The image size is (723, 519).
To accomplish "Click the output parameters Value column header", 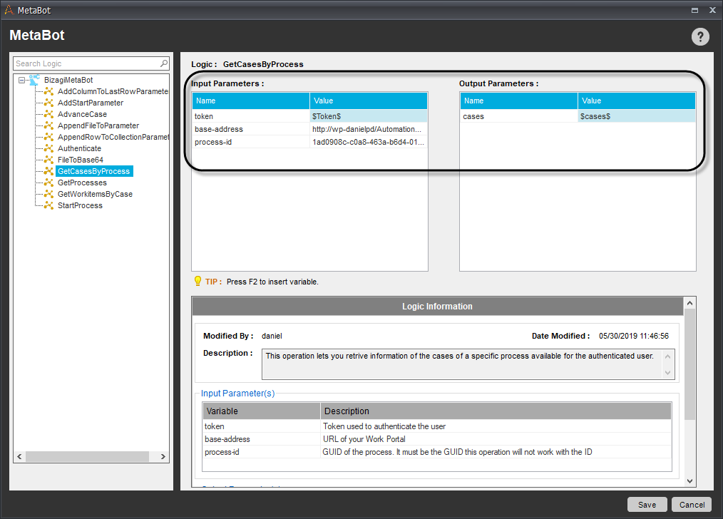I will [x=637, y=101].
